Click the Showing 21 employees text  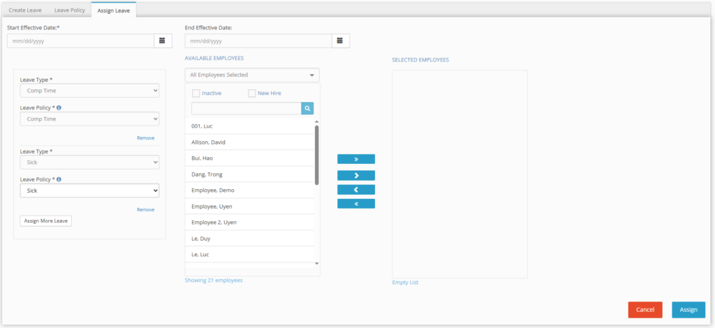click(x=214, y=280)
